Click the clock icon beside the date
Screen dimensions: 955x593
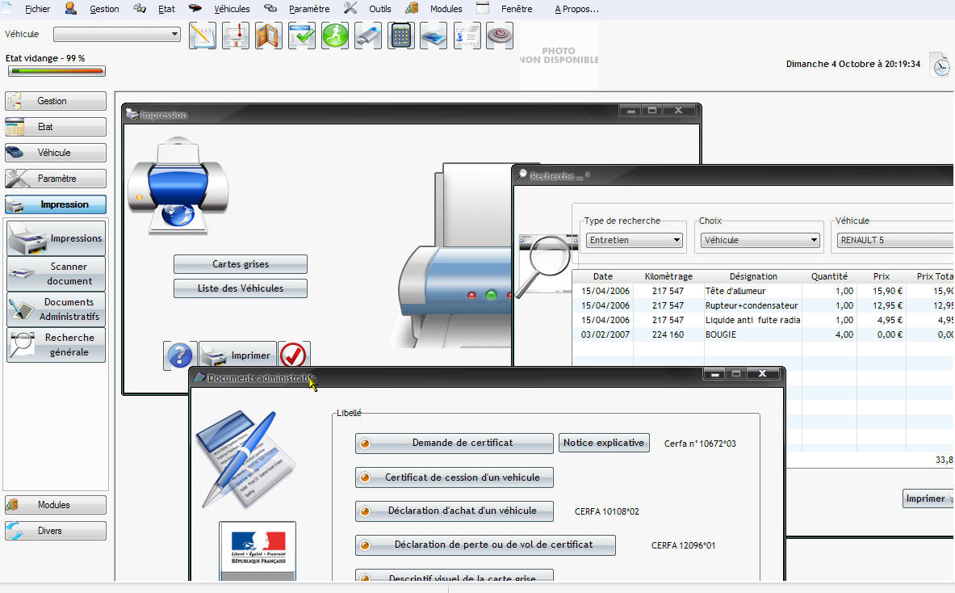tap(940, 65)
